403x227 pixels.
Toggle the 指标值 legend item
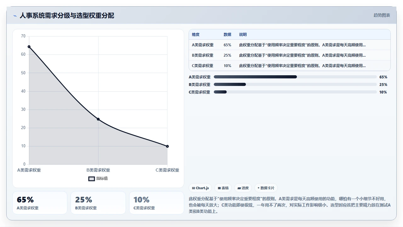pyautogui.click(x=98, y=179)
